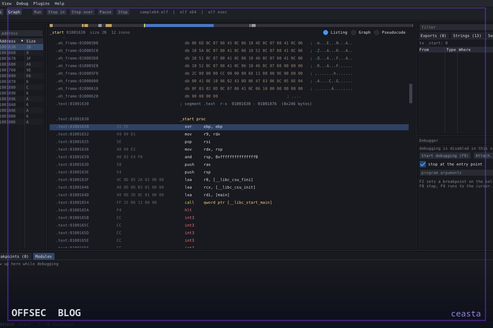Open the Help menu
This screenshot has width=493, height=328.
click(x=59, y=4)
